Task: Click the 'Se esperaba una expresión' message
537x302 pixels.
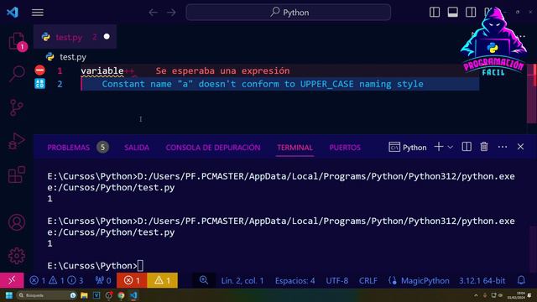Action: [x=222, y=70]
